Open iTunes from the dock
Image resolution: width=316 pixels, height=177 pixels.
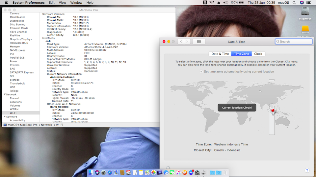coord(178,173)
